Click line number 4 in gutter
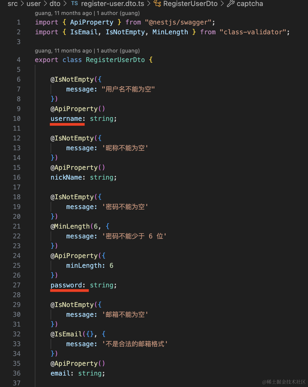Image resolution: width=308 pixels, height=387 pixels. click(19, 60)
